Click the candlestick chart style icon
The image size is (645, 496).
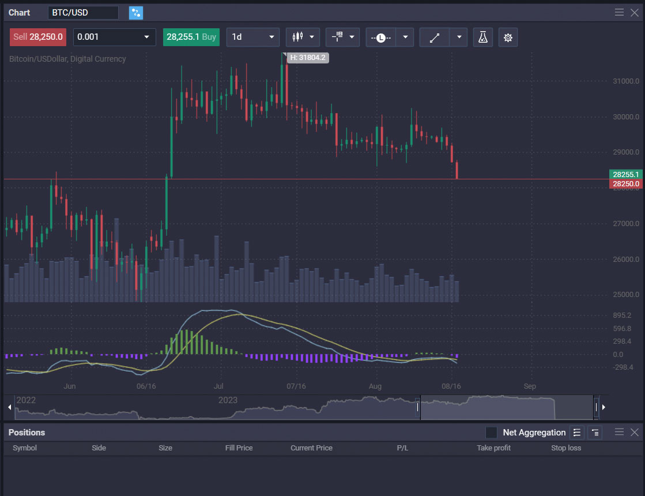pos(297,37)
